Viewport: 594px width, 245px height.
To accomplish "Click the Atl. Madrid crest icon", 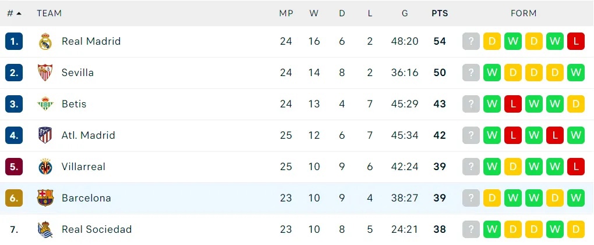I will coord(45,135).
